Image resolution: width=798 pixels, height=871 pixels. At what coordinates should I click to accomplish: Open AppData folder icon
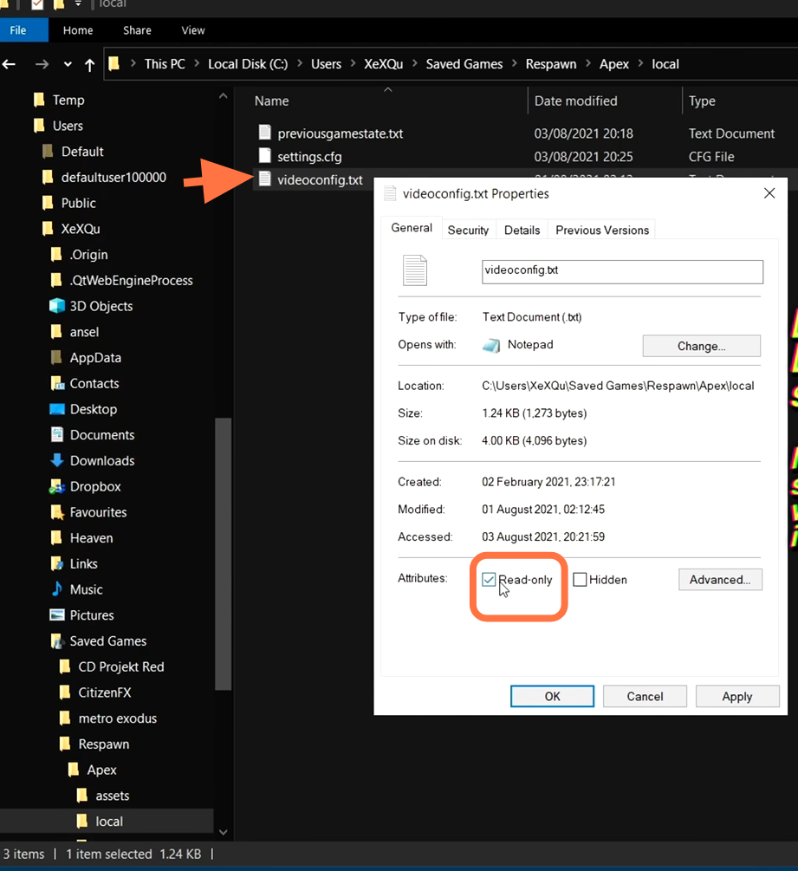coord(56,357)
